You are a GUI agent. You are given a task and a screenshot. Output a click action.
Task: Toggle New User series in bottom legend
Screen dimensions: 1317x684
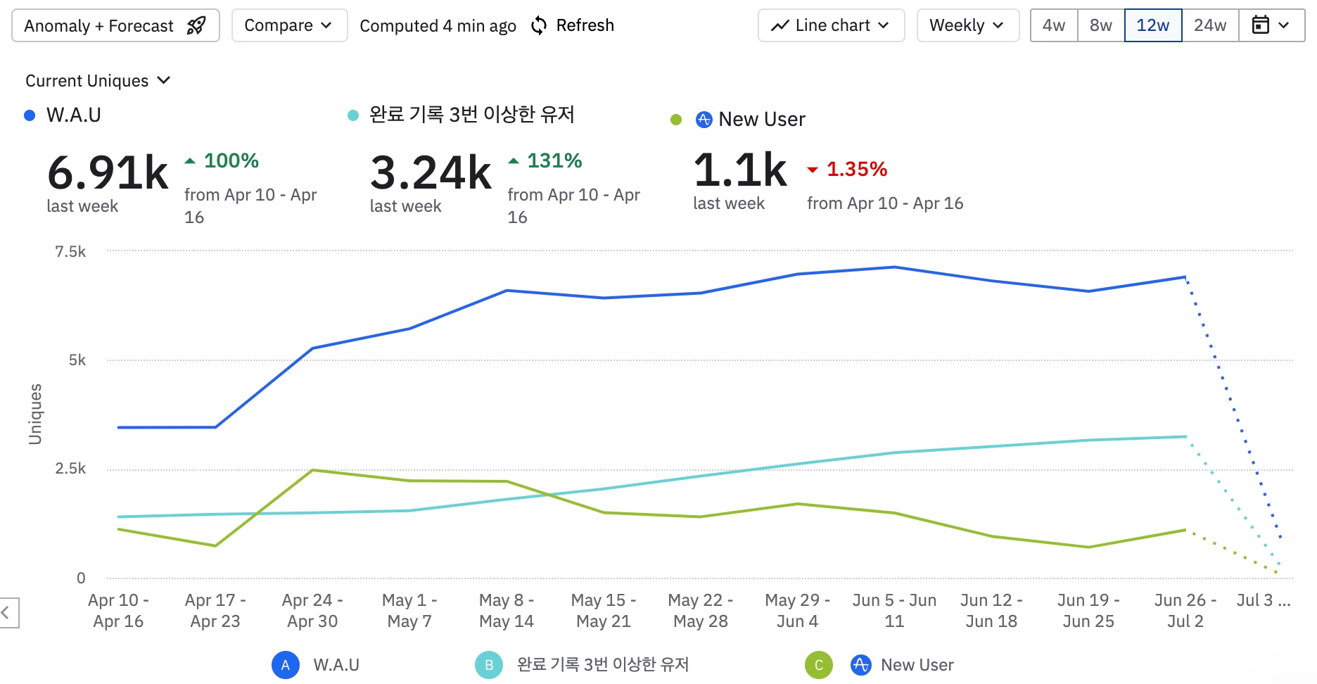point(917,665)
